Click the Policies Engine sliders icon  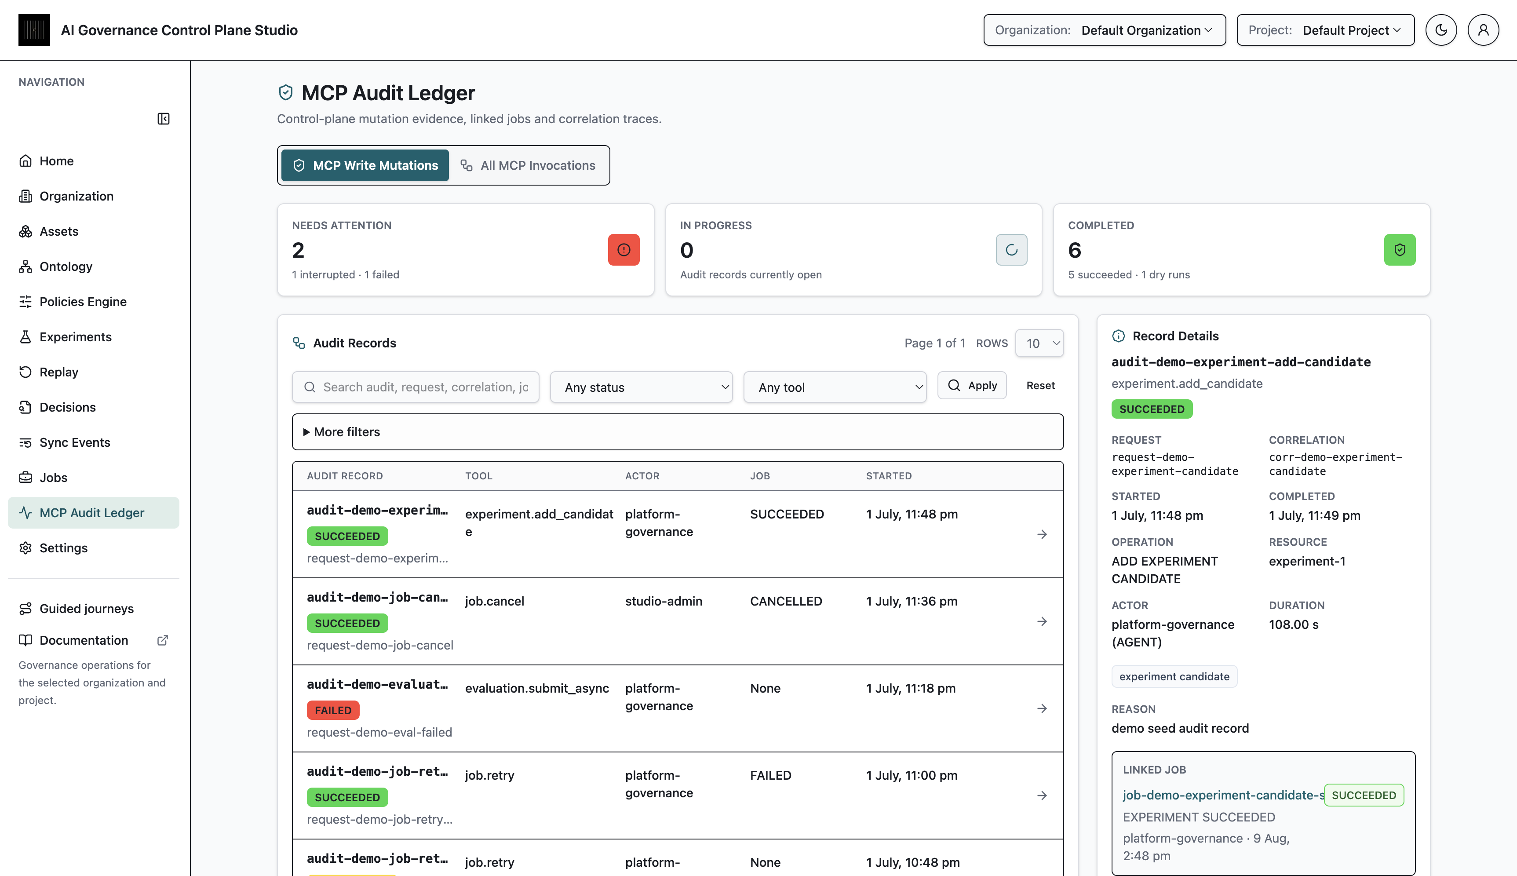pos(25,301)
